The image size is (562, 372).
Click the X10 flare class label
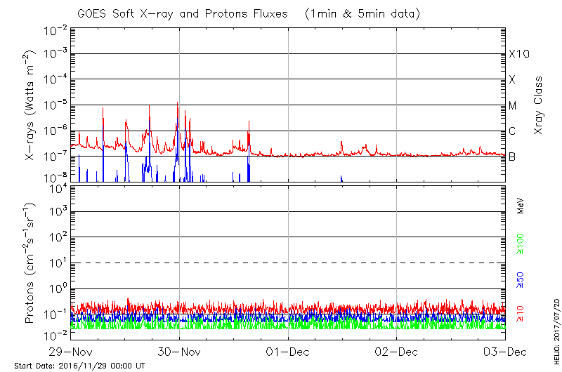[518, 54]
